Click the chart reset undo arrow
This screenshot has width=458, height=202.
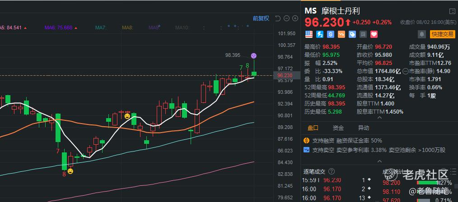pos(278,18)
